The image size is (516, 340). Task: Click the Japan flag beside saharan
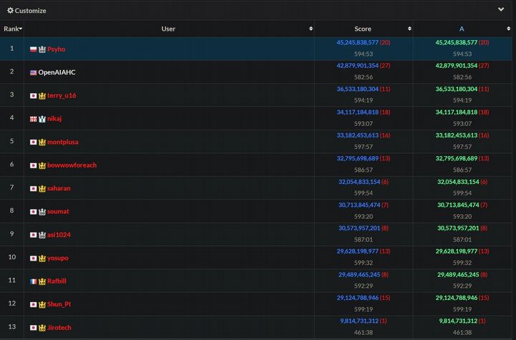[33, 188]
